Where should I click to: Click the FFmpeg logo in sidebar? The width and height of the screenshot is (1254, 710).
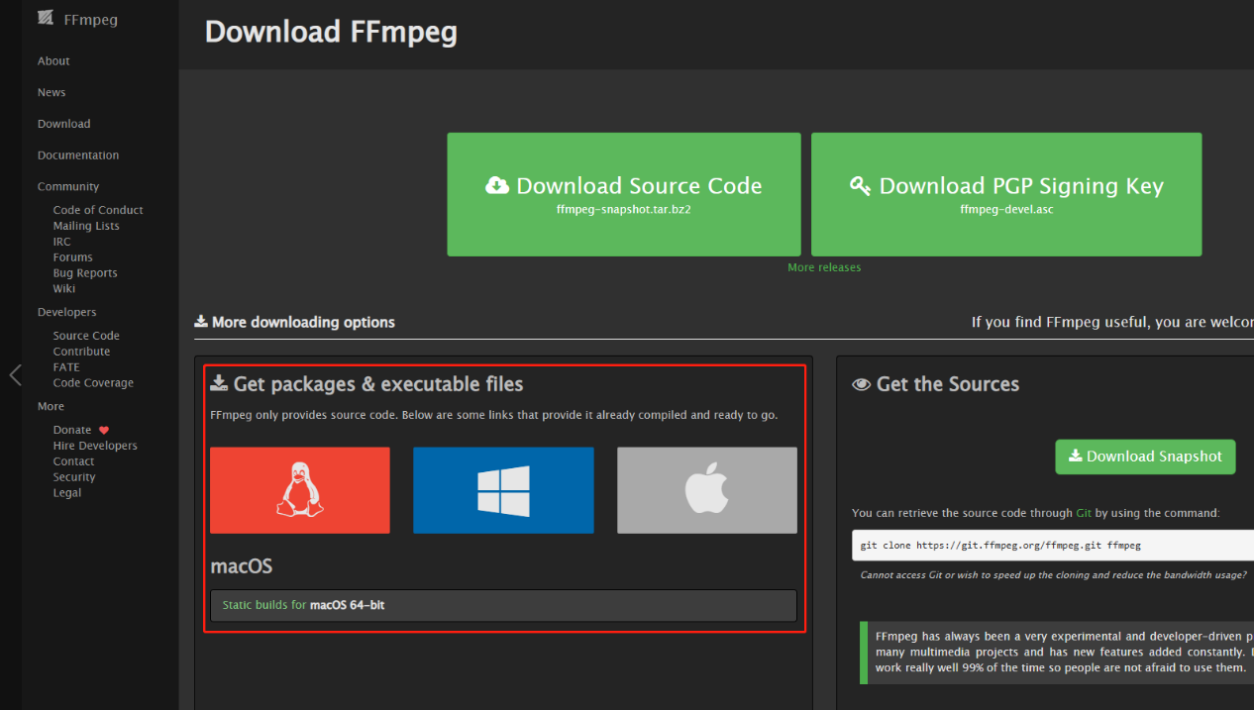tap(77, 19)
